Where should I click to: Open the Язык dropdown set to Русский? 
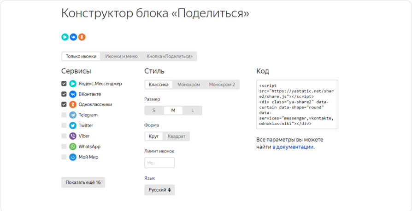coord(159,190)
